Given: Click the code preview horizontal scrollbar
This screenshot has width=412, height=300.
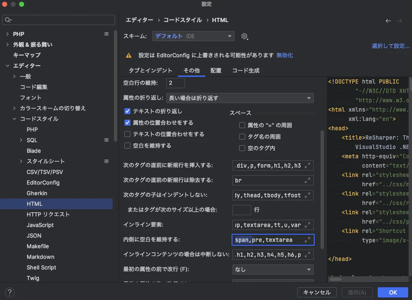Looking at the screenshot, I should coord(335,279).
